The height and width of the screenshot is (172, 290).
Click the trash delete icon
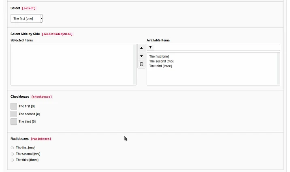pyautogui.click(x=141, y=64)
